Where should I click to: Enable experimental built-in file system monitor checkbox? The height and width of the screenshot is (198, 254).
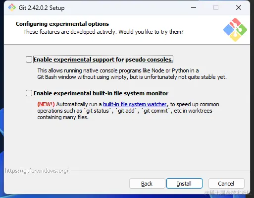(29, 93)
